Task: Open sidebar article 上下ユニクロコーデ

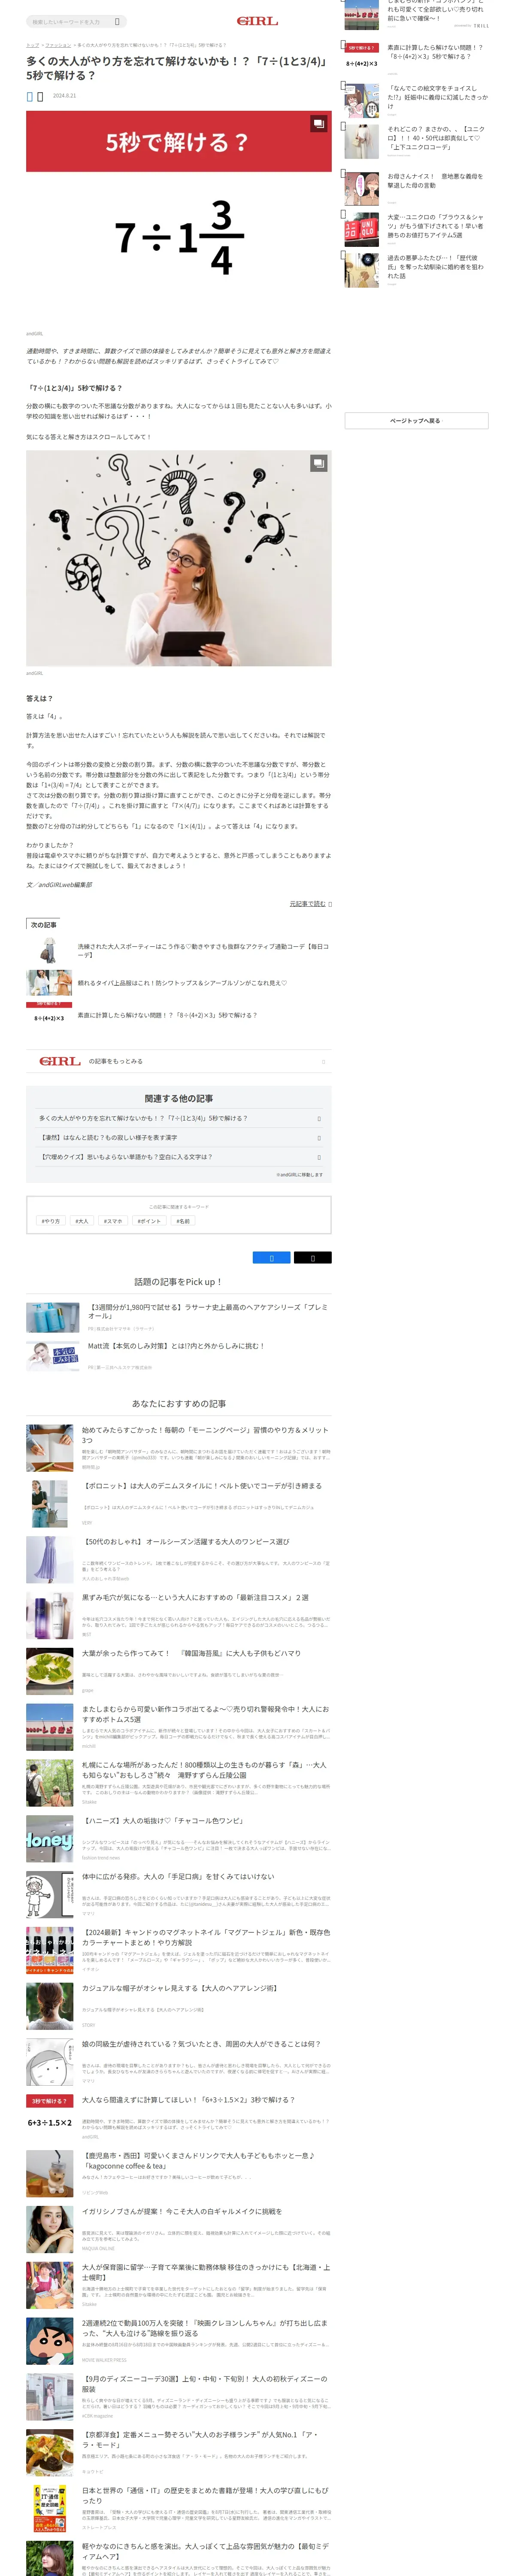Action: (x=436, y=138)
